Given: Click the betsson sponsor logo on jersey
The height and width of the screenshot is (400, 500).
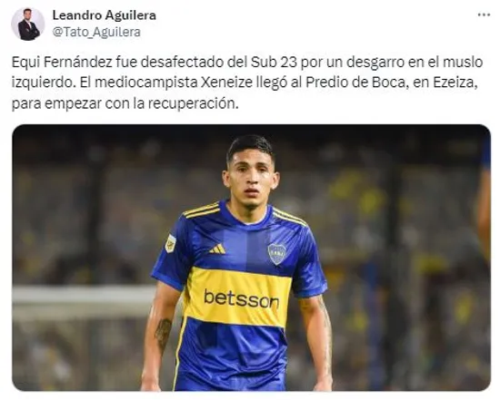Looking at the screenshot, I should [x=242, y=298].
